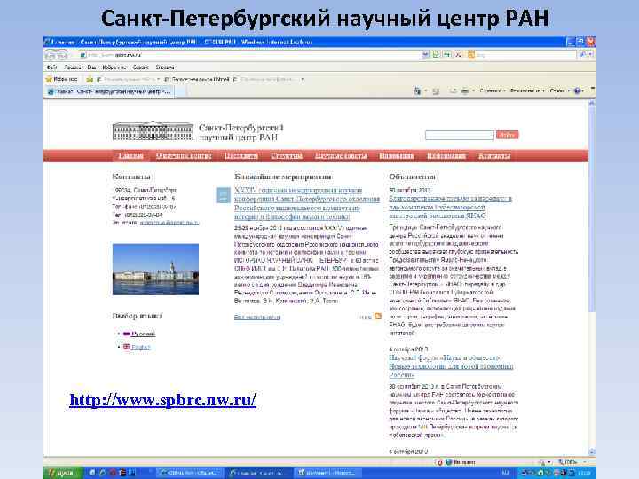Click the address bar URL field
The width and height of the screenshot is (639, 479).
[x=250, y=55]
